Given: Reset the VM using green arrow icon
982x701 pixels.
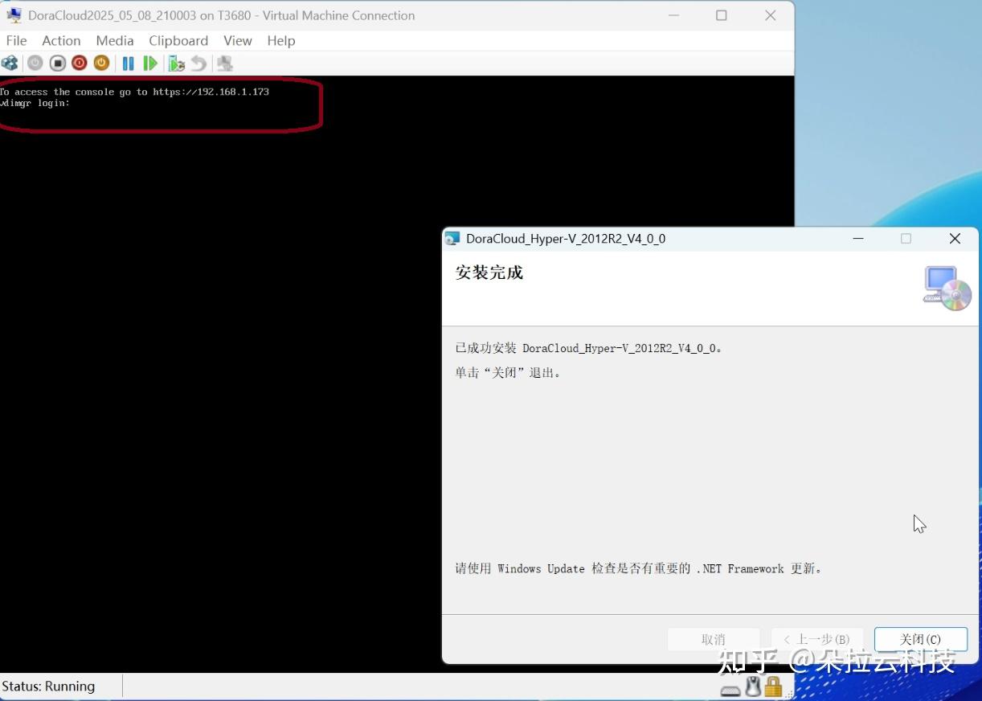Looking at the screenshot, I should 151,63.
